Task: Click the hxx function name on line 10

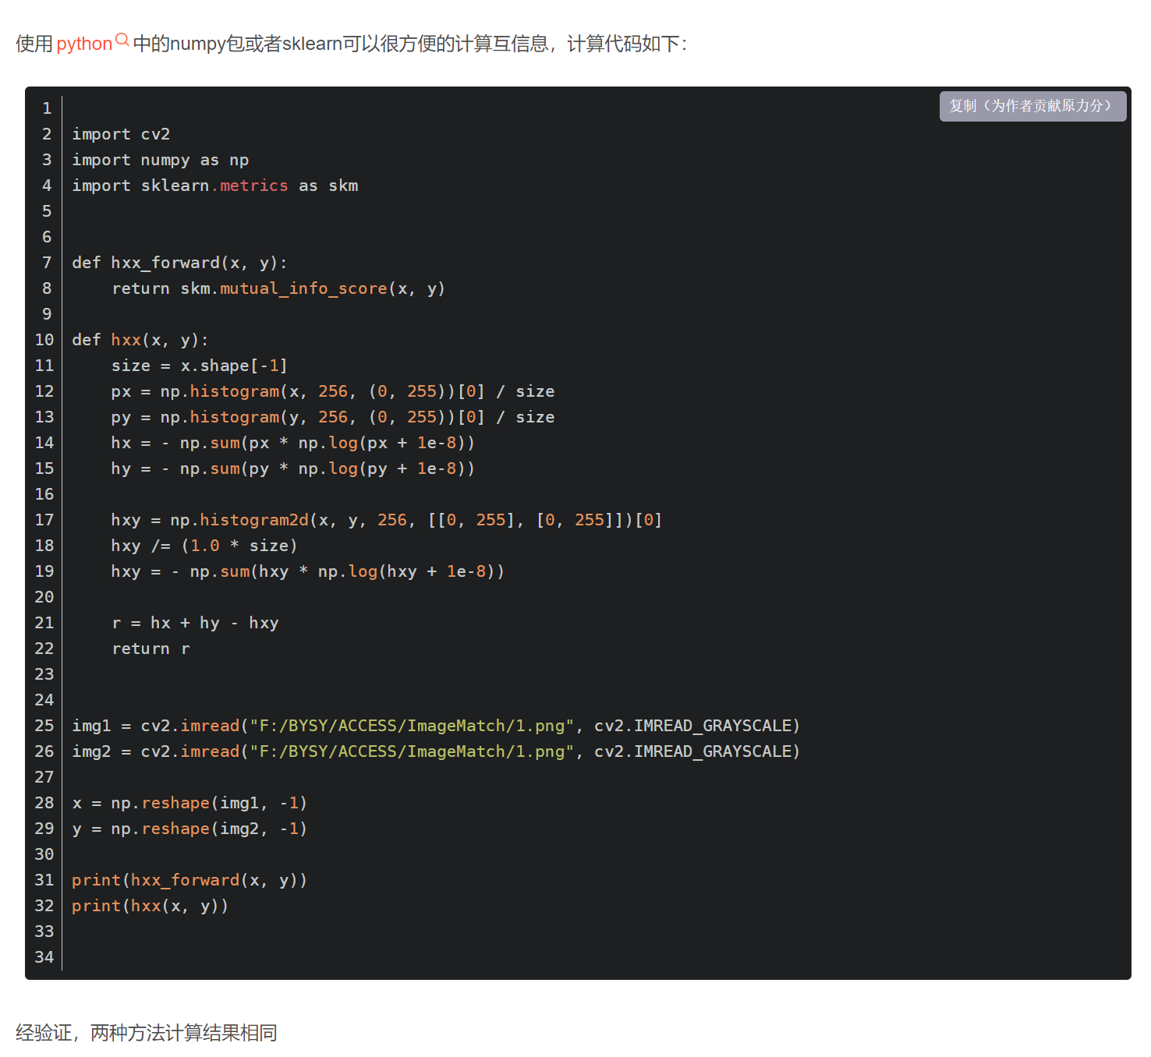Action: click(x=126, y=339)
